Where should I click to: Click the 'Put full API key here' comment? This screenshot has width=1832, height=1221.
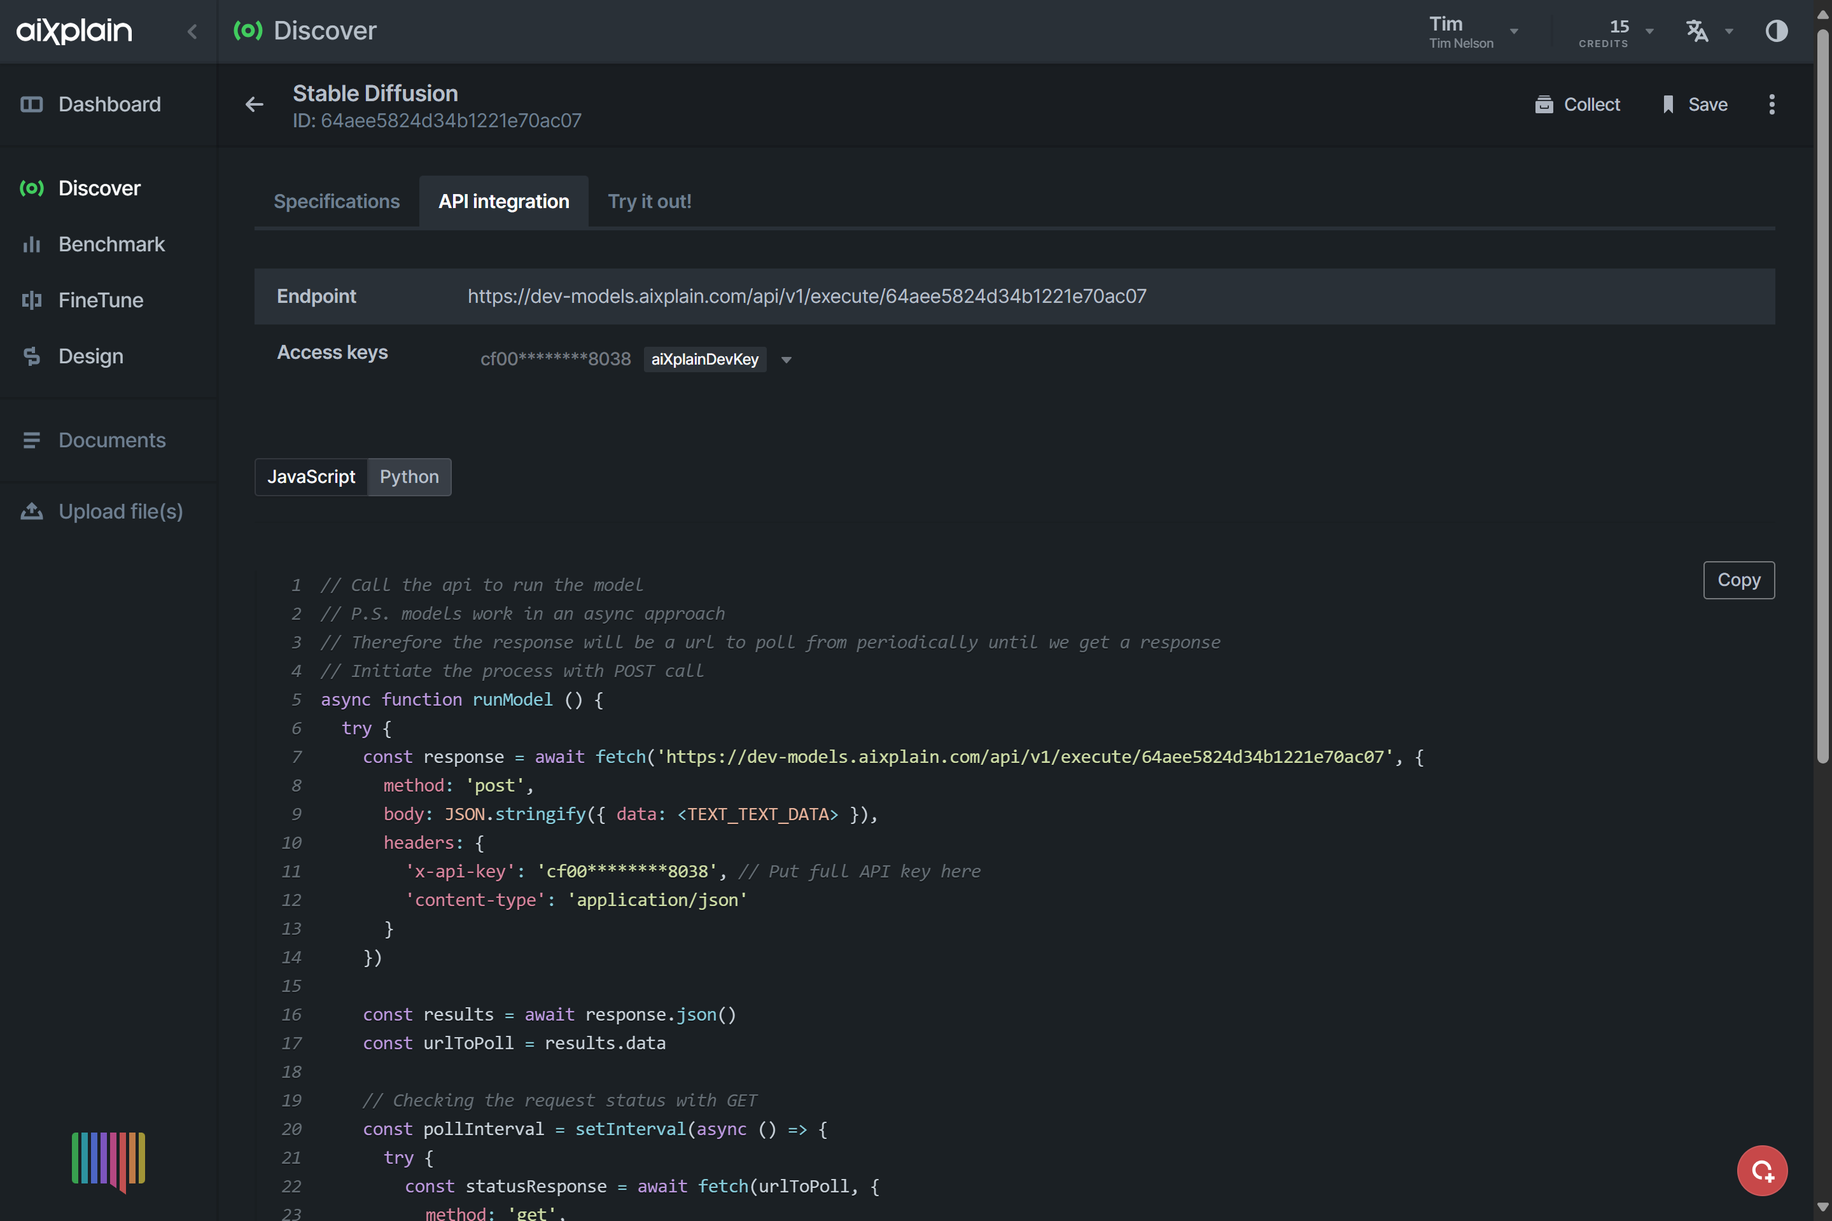click(x=860, y=871)
